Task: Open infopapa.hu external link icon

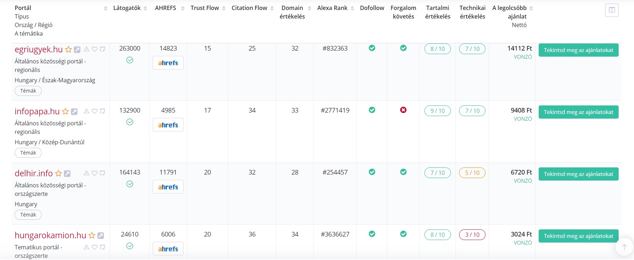Action: click(x=74, y=111)
